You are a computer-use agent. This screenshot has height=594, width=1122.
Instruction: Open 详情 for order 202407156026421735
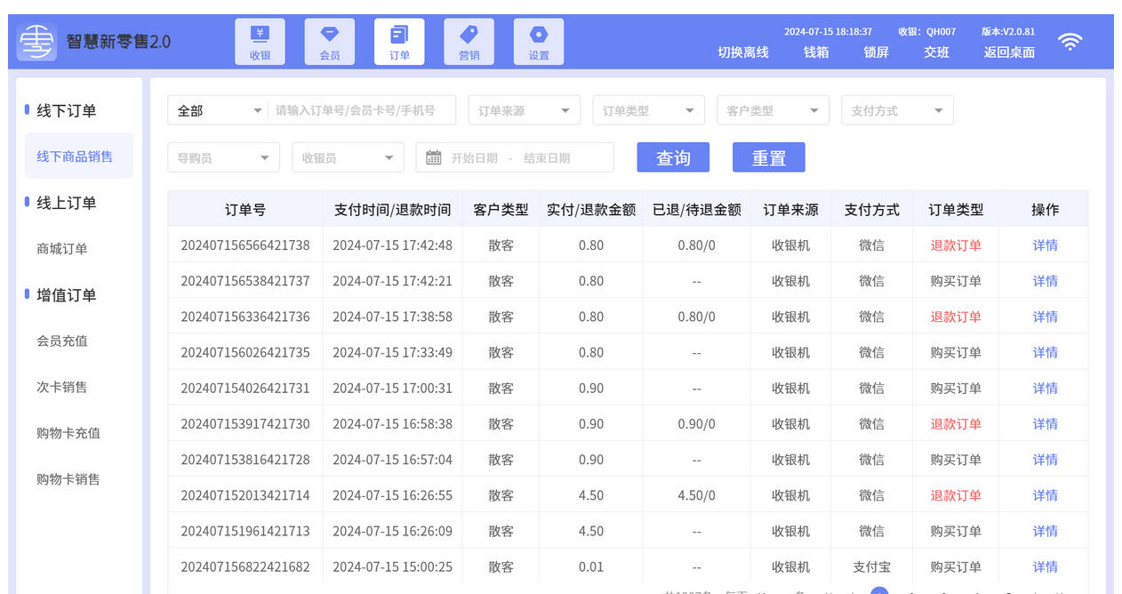tap(1046, 352)
